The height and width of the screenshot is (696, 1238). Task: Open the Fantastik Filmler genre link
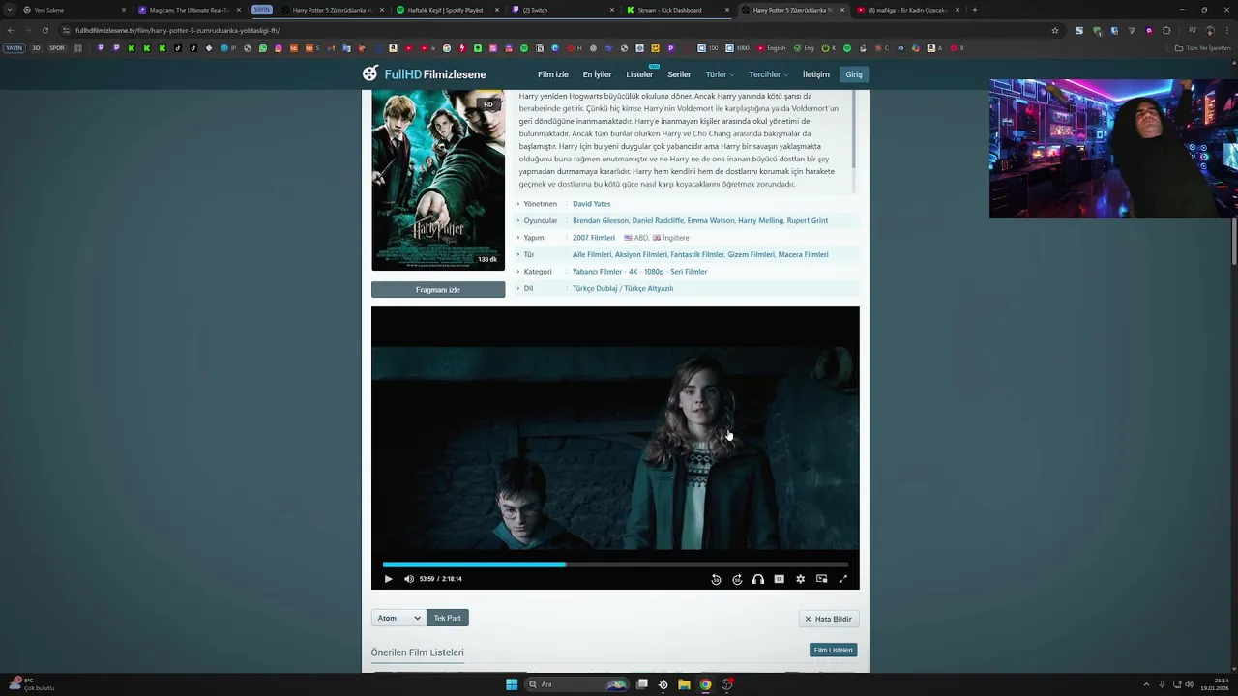tap(697, 254)
